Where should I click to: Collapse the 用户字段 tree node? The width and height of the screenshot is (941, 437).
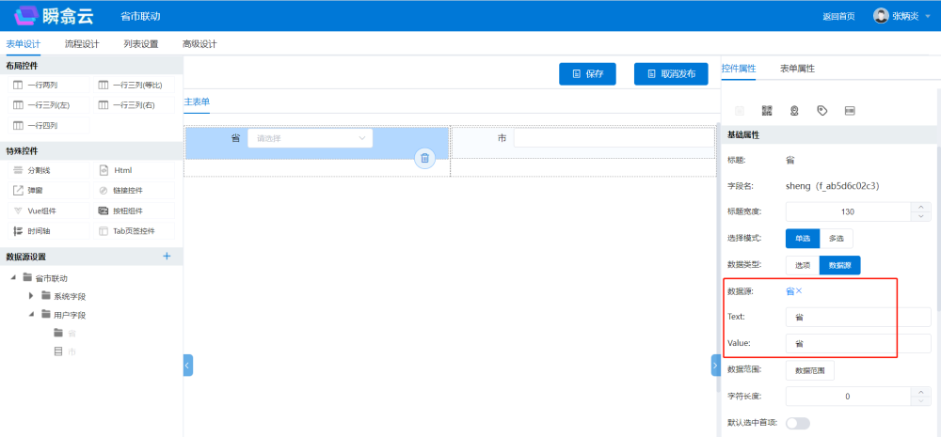click(x=31, y=315)
